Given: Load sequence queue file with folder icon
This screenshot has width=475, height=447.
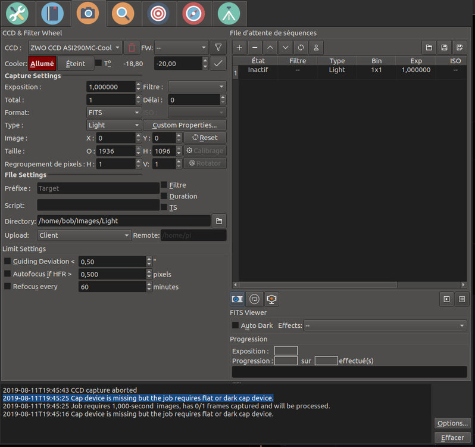Looking at the screenshot, I should click(x=429, y=48).
